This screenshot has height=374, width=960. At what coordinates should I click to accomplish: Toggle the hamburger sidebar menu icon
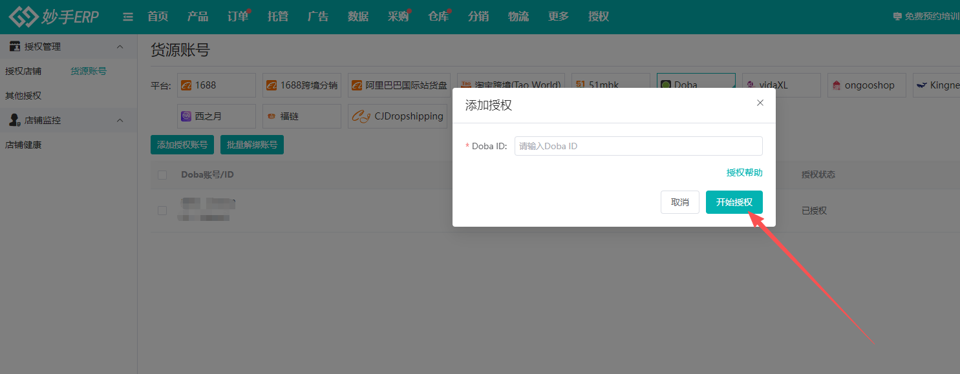tap(128, 17)
